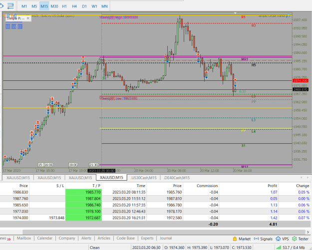Screen dimensions: 312x250
Task: Switch chart to H1 timeframe
Action: (x=64, y=6)
